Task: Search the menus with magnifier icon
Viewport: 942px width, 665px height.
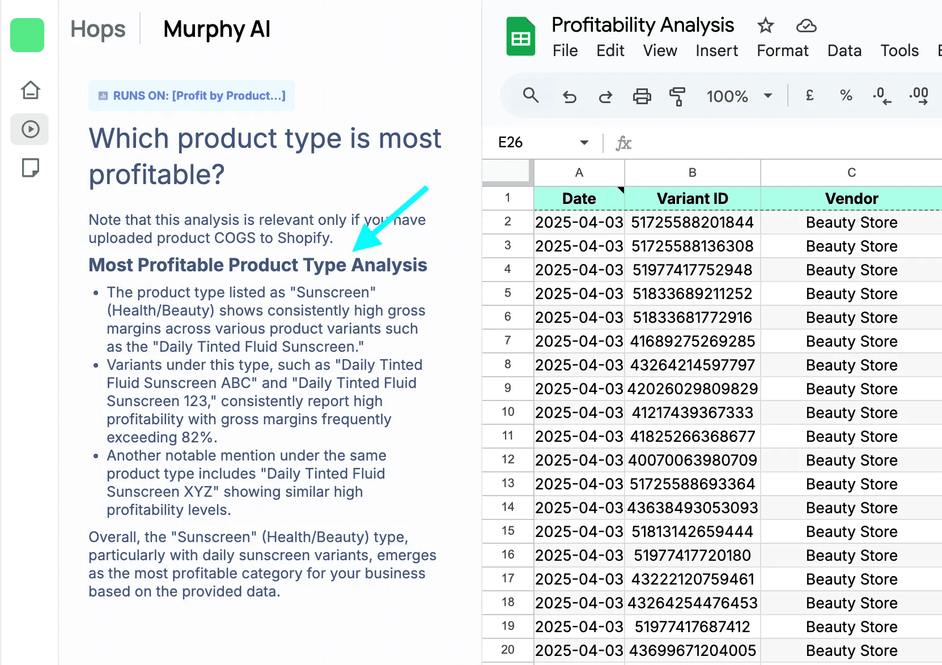Action: pos(531,95)
